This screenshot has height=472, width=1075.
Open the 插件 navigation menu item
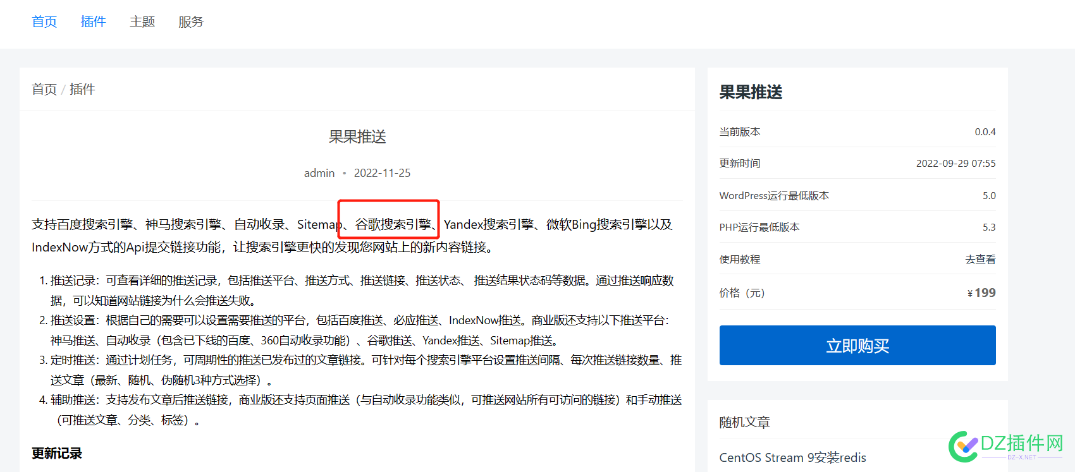pos(93,22)
